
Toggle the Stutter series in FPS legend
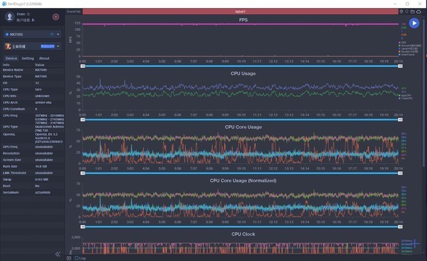408,52
